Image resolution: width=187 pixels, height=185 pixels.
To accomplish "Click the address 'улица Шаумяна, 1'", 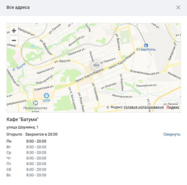I will coord(22,127).
